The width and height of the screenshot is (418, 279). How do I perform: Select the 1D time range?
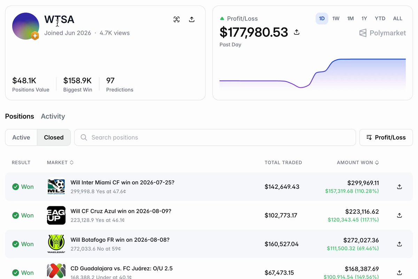(x=322, y=18)
